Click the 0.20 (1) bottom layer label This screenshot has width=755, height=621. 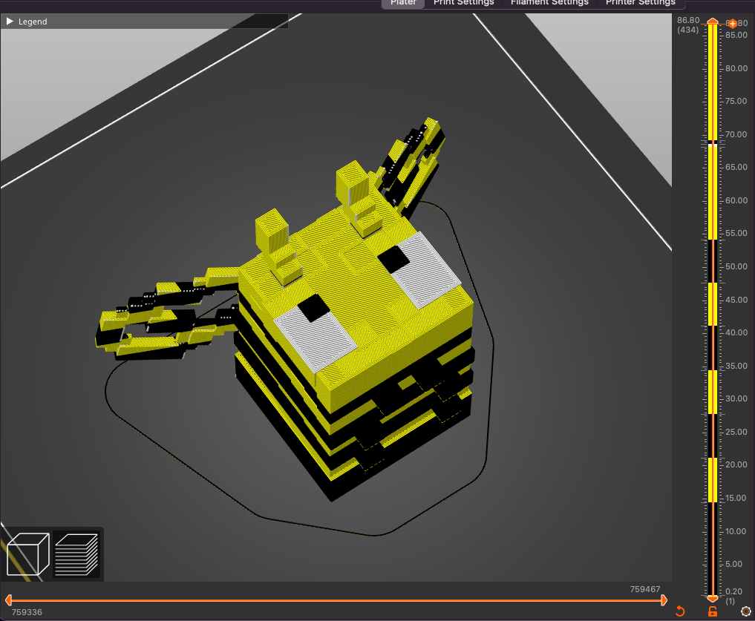(733, 596)
